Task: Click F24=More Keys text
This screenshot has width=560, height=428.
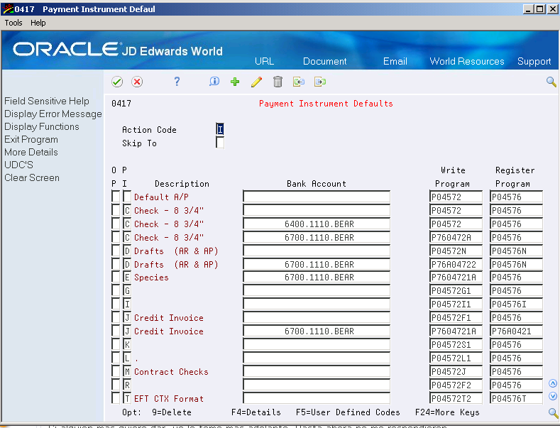Action: pyautogui.click(x=446, y=412)
